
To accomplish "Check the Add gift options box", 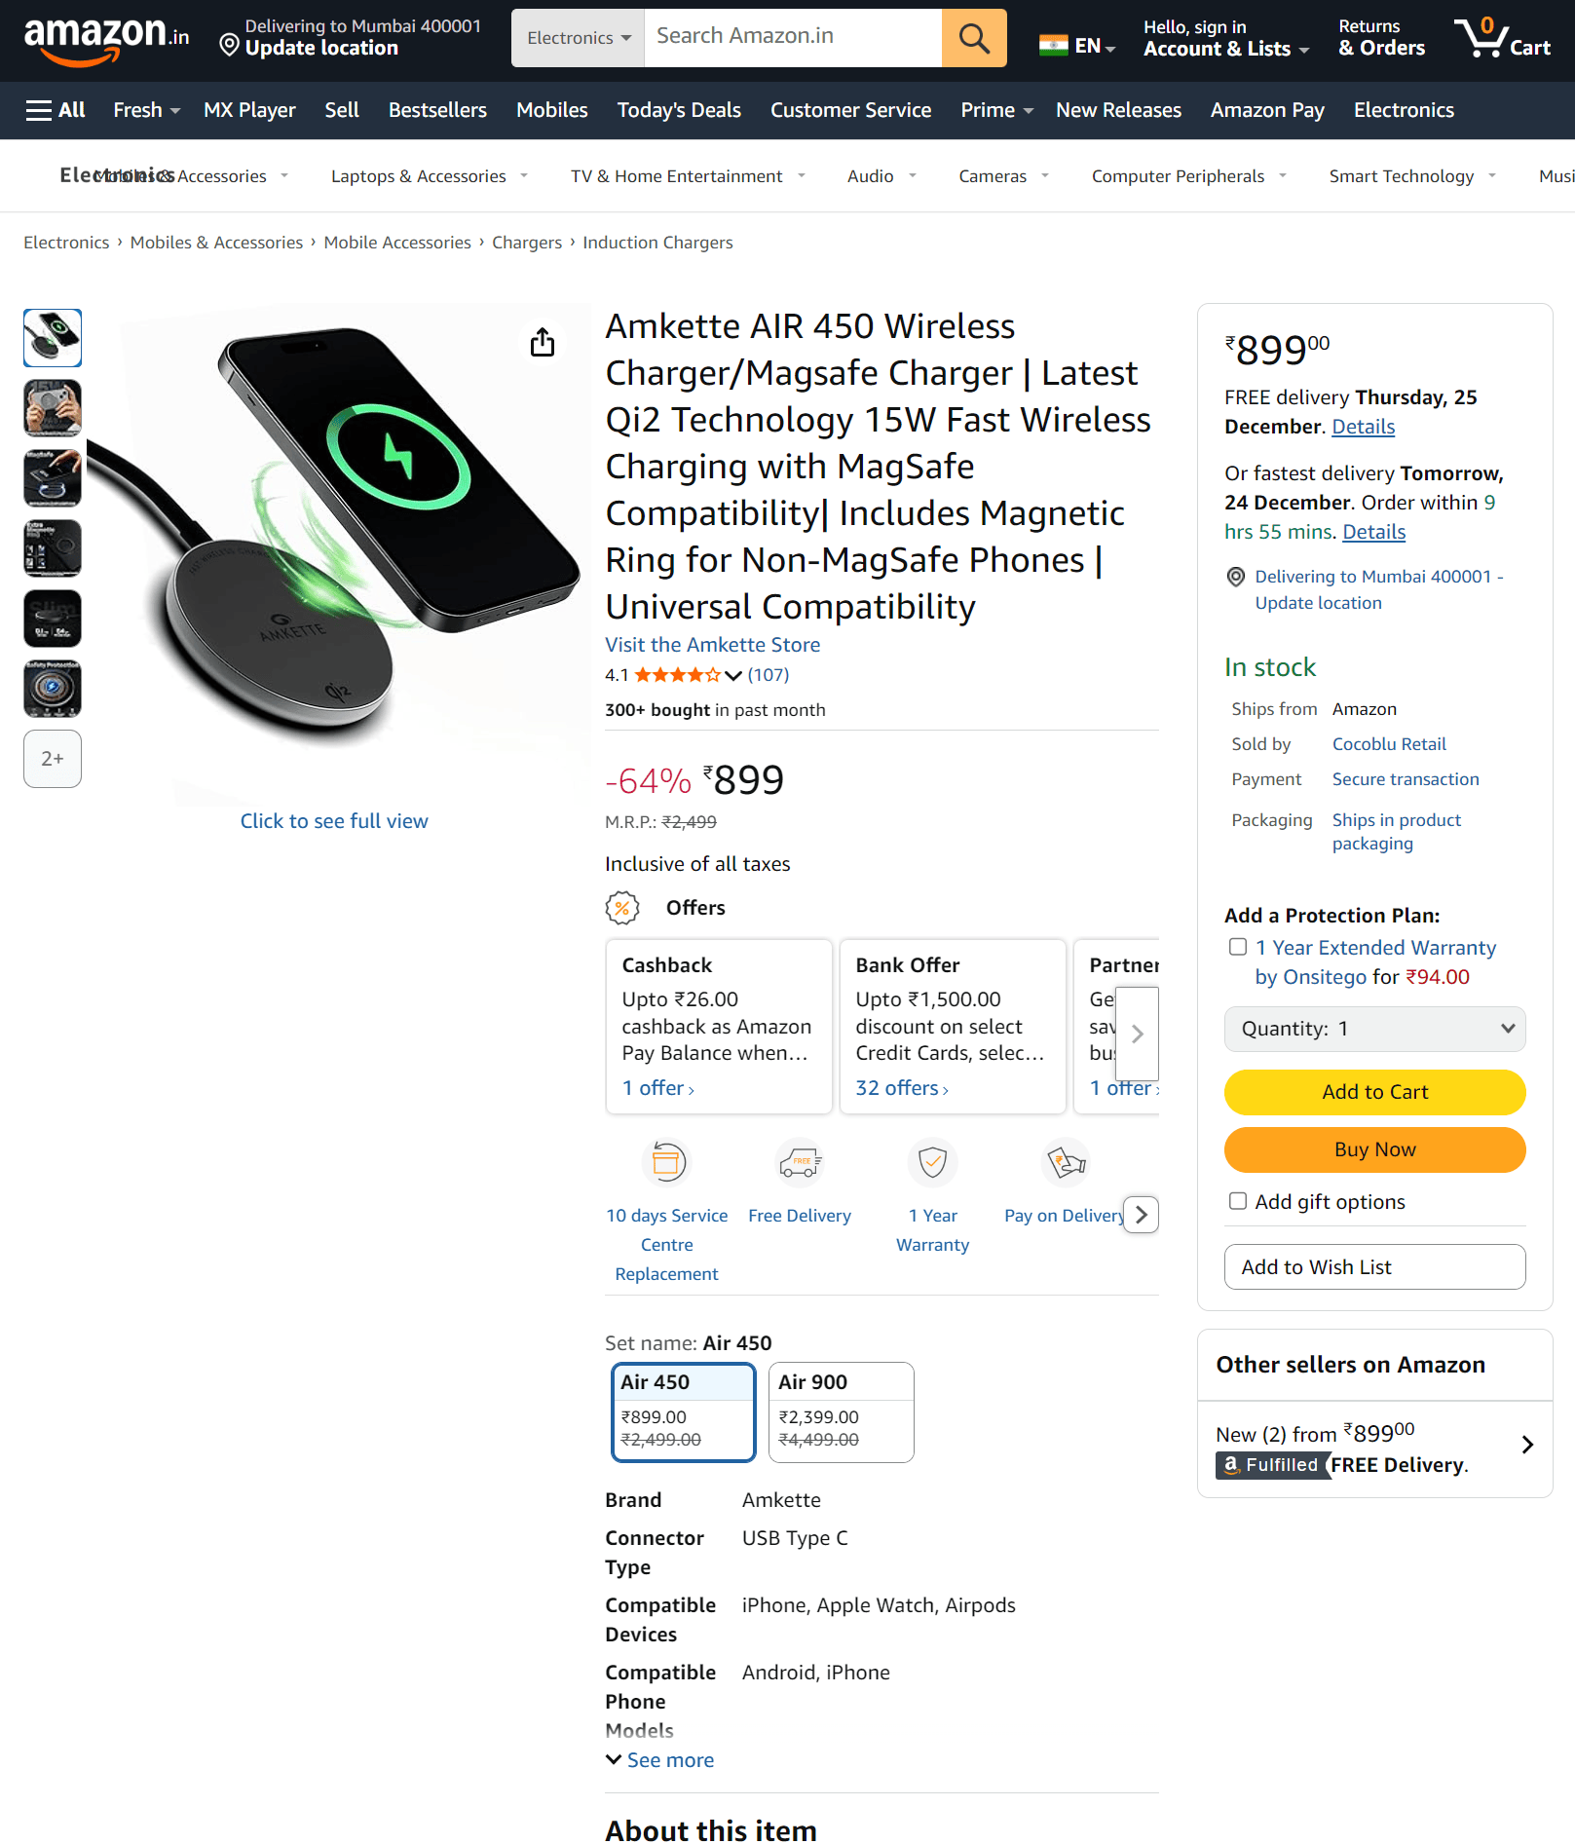I will pyautogui.click(x=1238, y=1201).
